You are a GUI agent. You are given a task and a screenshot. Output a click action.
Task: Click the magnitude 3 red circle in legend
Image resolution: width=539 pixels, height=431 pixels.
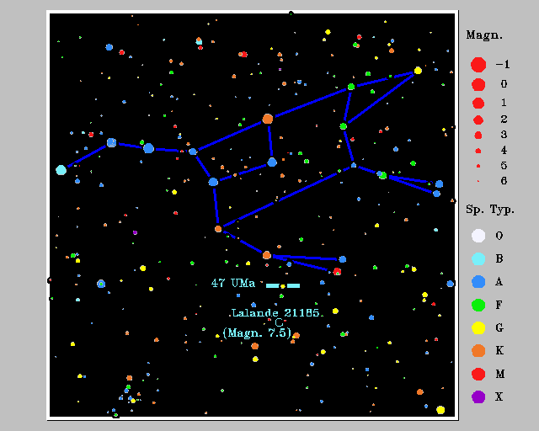[478, 135]
